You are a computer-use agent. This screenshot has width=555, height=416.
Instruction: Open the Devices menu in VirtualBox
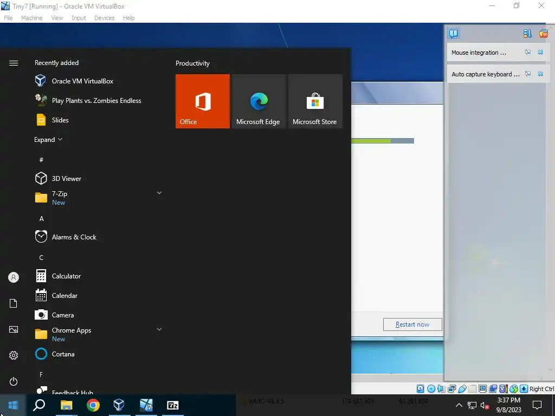point(105,18)
